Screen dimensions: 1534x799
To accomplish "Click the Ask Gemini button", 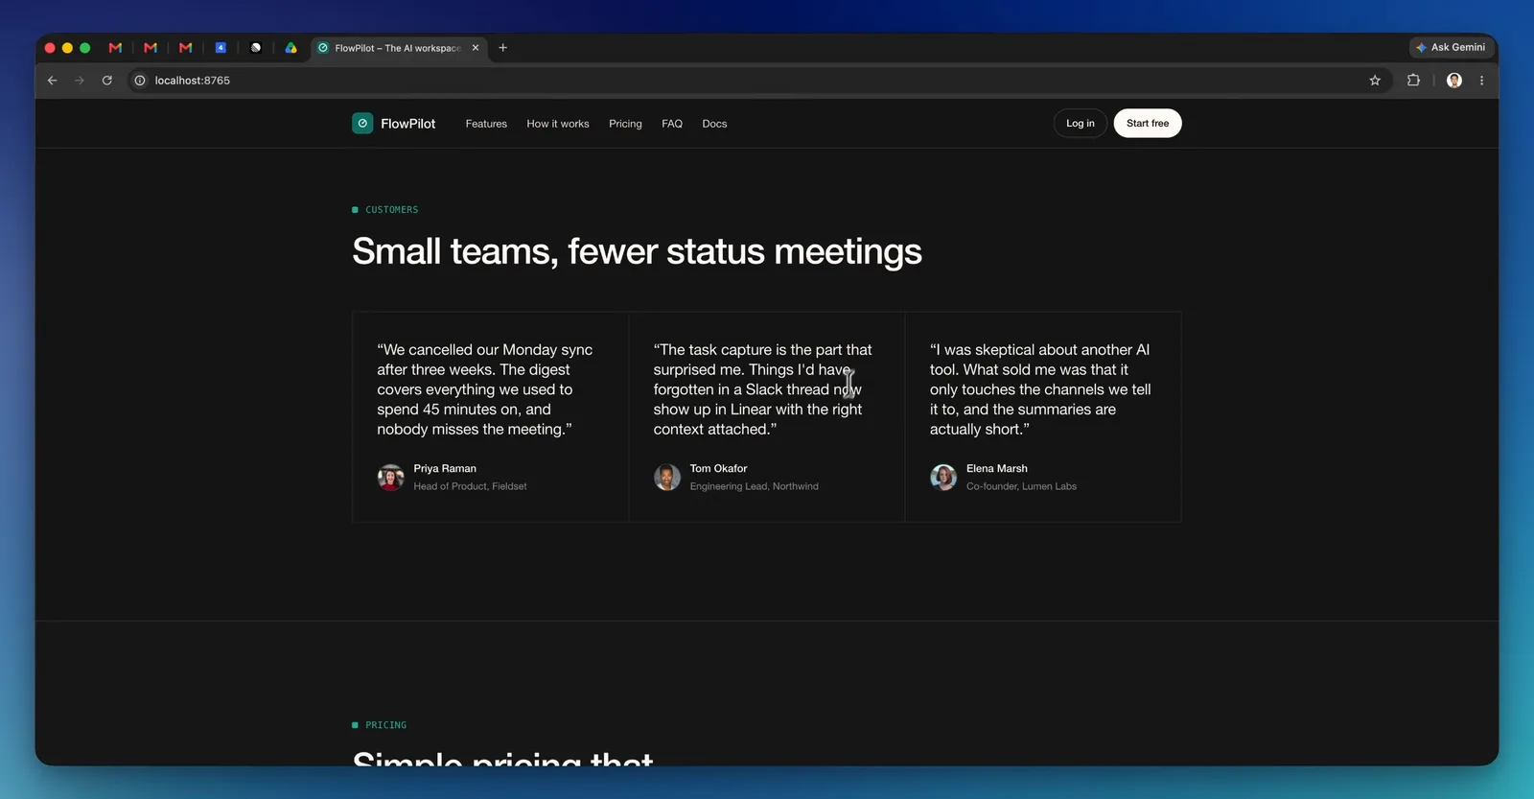I will click(x=1451, y=47).
